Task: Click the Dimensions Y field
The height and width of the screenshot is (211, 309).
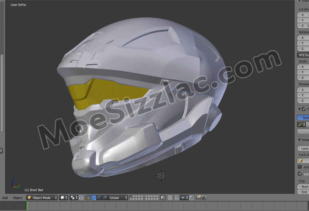Action: [303, 95]
